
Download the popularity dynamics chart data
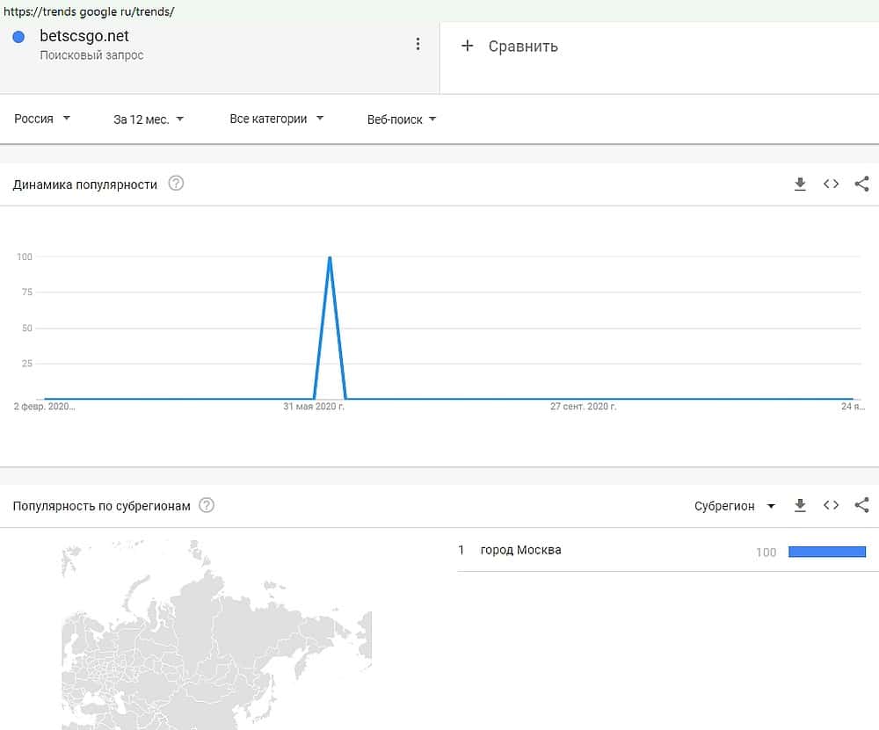click(x=800, y=184)
